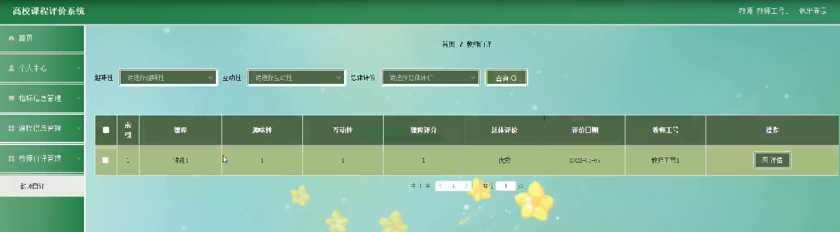Collapse the 教师自评管理 menu chevron
840x232 pixels.
[78, 158]
